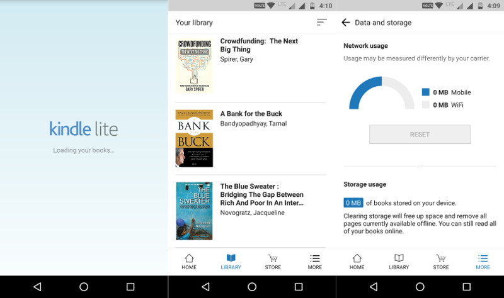Select LIBRARY tab in library screen

coord(231,262)
